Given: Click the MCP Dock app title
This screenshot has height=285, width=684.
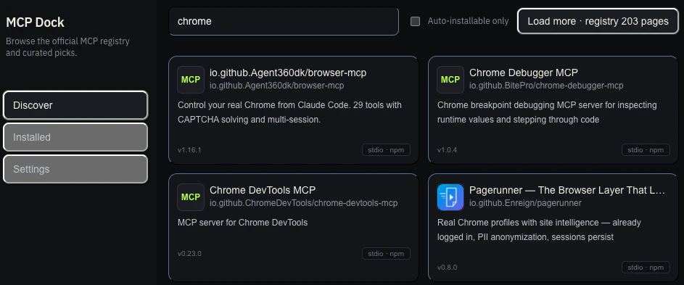Looking at the screenshot, I should click(35, 22).
